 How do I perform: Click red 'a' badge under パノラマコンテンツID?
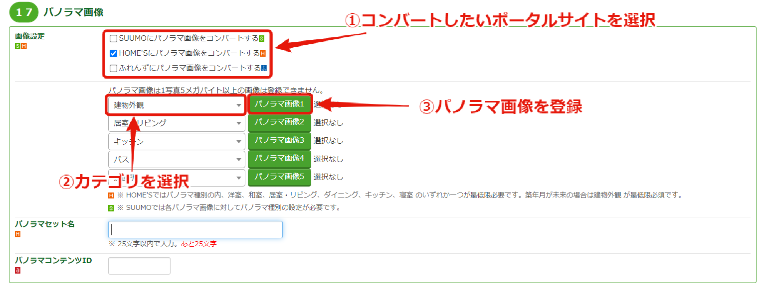[17, 271]
